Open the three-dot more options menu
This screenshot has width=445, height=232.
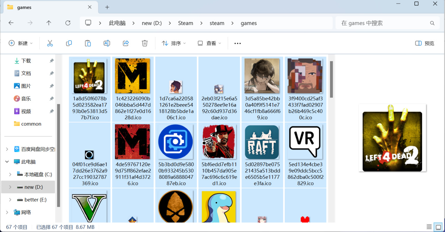pos(237,43)
